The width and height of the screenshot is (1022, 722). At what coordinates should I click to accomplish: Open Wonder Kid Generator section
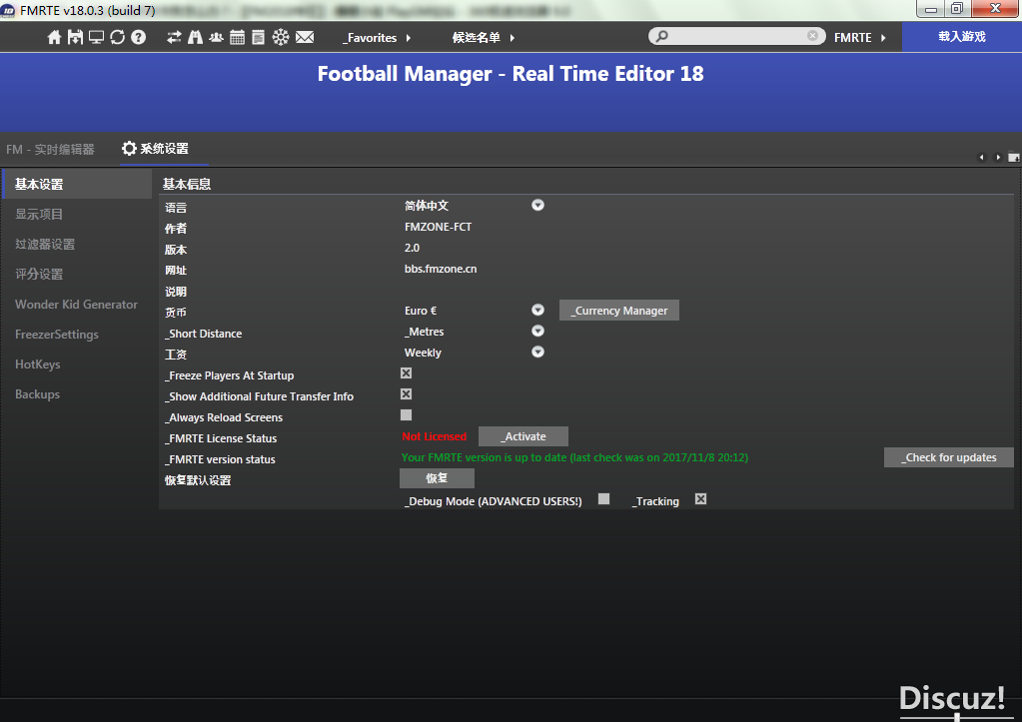pyautogui.click(x=77, y=305)
